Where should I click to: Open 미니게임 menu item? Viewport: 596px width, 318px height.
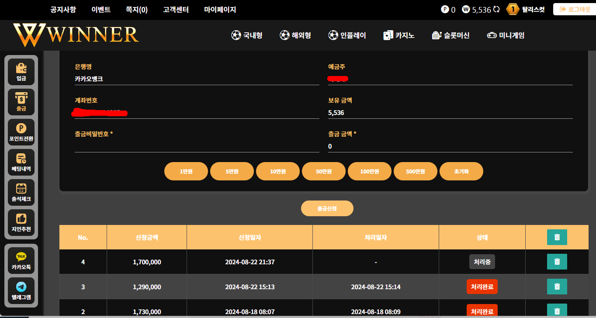(506, 35)
